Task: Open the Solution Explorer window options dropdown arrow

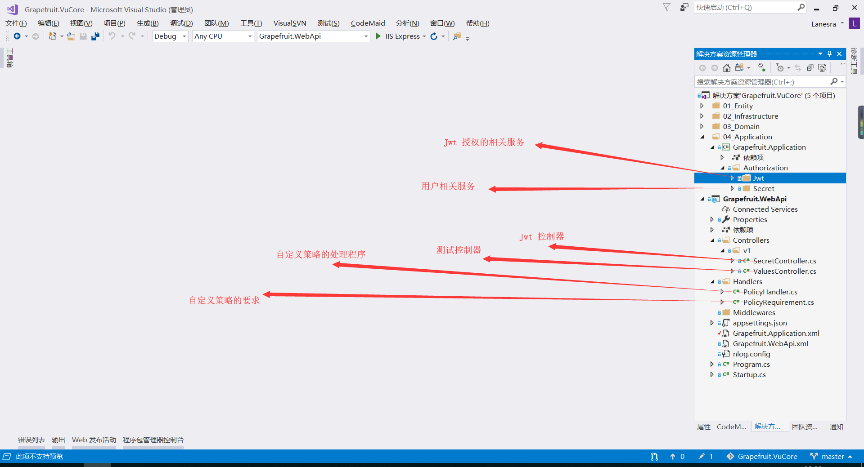Action: (820, 54)
